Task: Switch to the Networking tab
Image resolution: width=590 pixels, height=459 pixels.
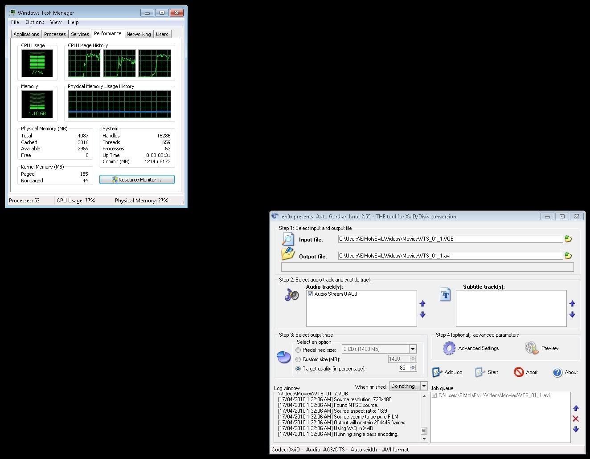Action: coord(139,34)
